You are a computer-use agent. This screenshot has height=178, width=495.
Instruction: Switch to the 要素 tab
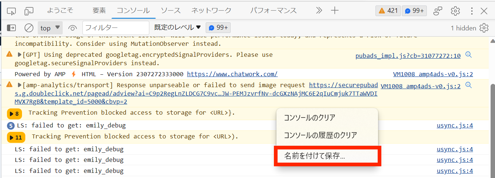click(99, 11)
